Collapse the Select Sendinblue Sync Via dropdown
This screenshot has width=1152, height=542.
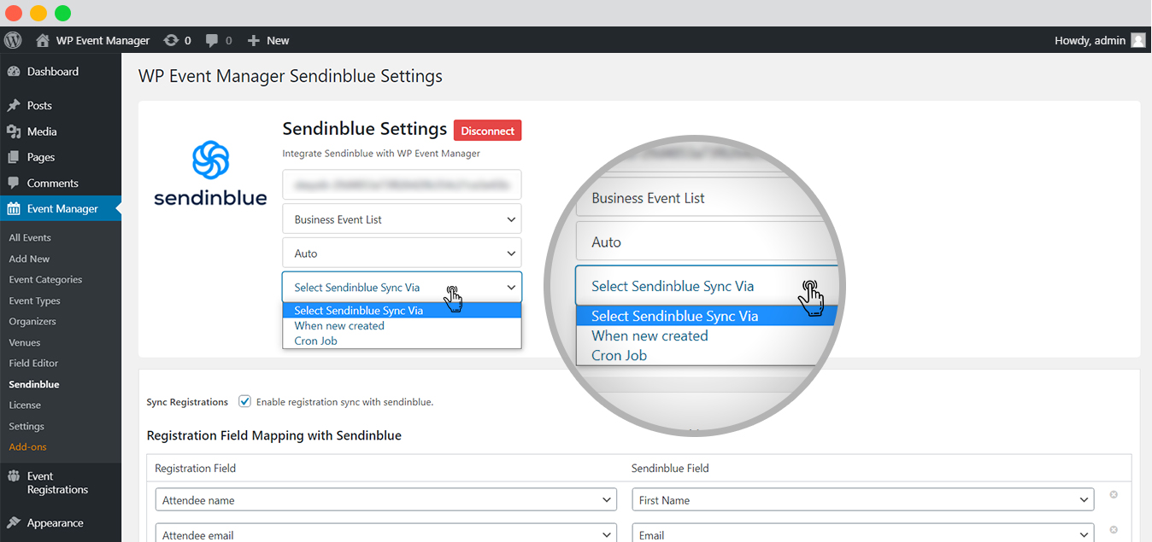tap(402, 288)
